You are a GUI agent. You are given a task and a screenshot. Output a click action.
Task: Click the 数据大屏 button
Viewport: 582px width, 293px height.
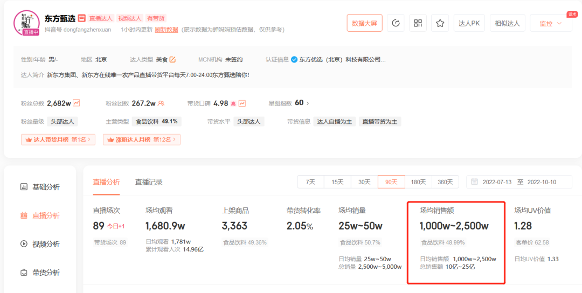[364, 23]
